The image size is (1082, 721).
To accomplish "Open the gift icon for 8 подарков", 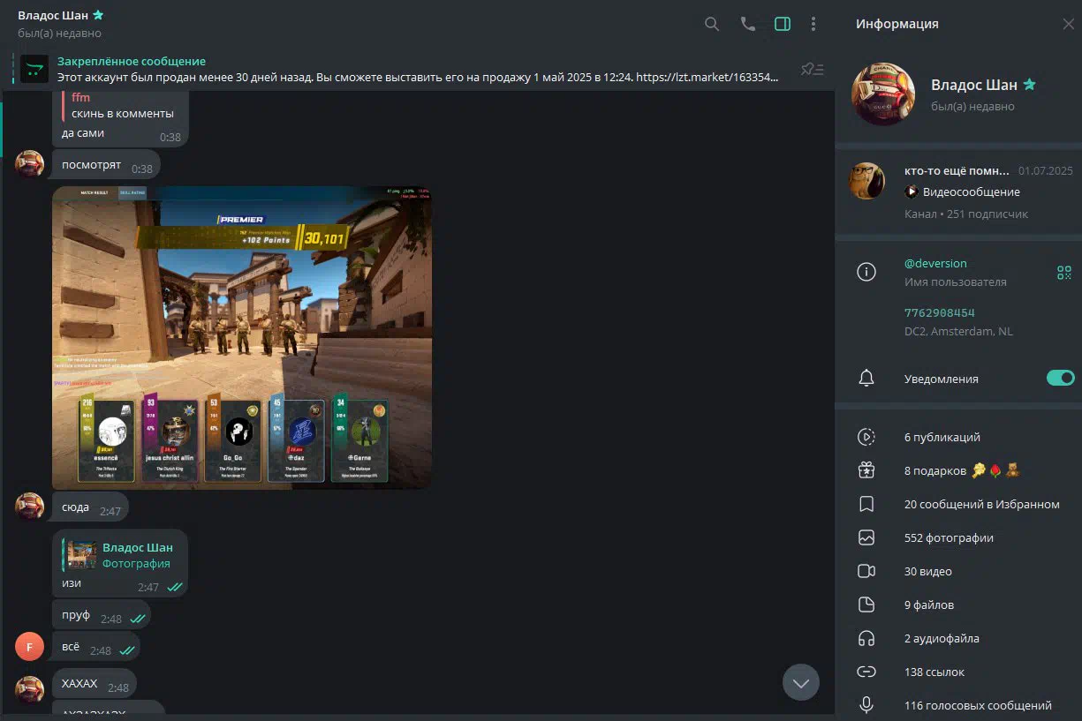I will [866, 470].
